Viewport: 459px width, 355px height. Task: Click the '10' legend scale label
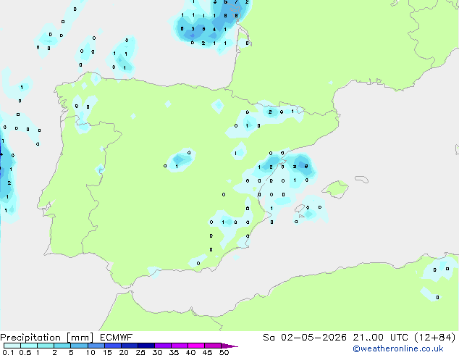click(x=90, y=352)
